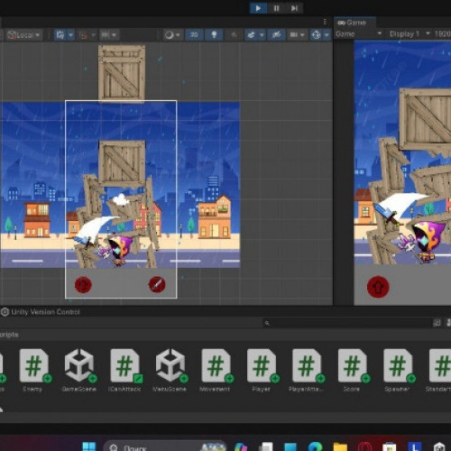This screenshot has height=451, width=451.
Task: Toggle scene audio icon
Action: 234,35
